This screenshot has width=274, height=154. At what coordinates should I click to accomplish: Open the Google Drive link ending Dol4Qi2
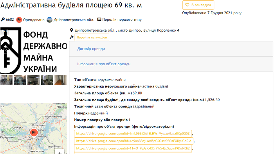coord(133,149)
